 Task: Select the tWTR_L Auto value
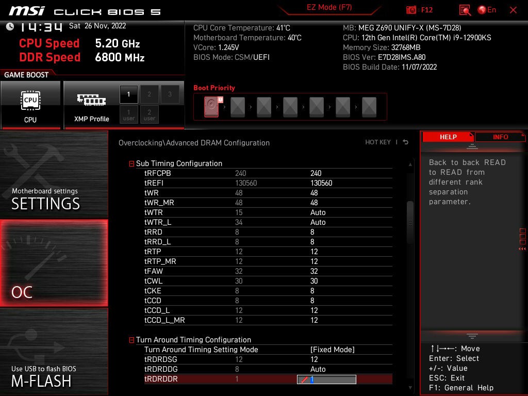(318, 222)
